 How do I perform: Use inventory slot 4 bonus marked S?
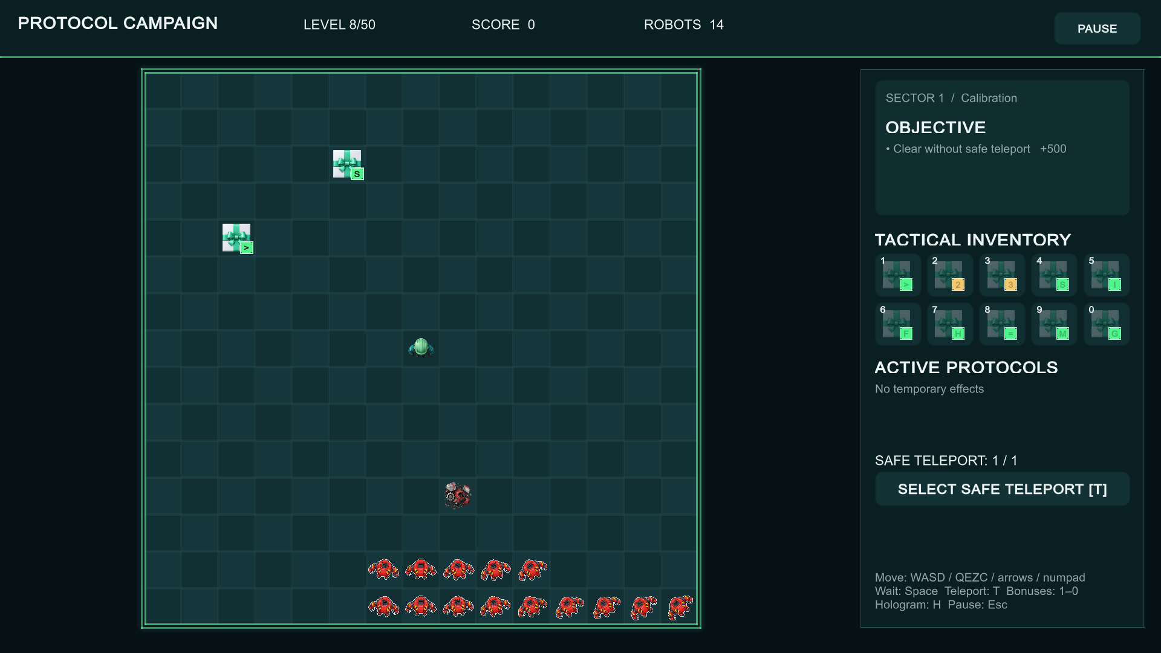click(1054, 275)
